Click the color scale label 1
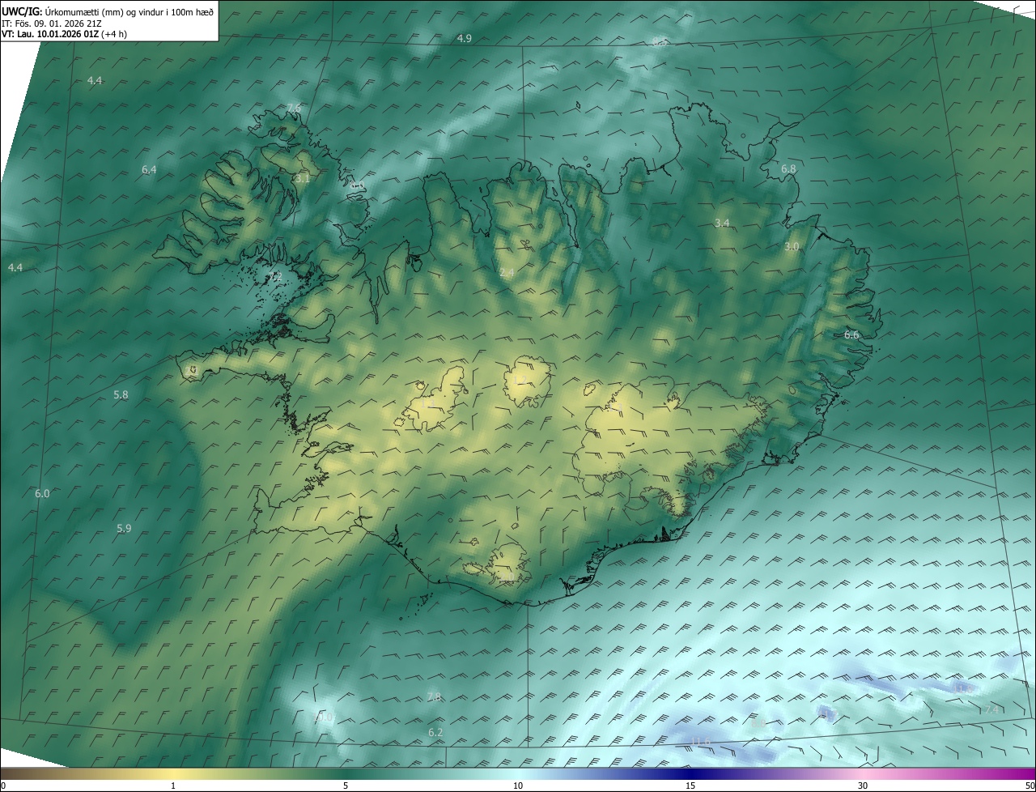Screen dimensions: 1036x792 click(x=173, y=786)
